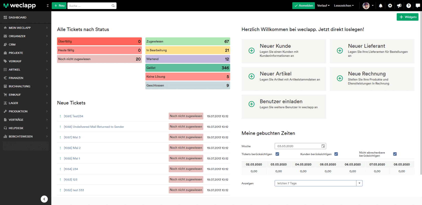Click the green Gelöst status bar

[187, 68]
